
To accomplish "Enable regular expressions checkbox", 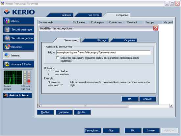I will [x=58, y=58].
